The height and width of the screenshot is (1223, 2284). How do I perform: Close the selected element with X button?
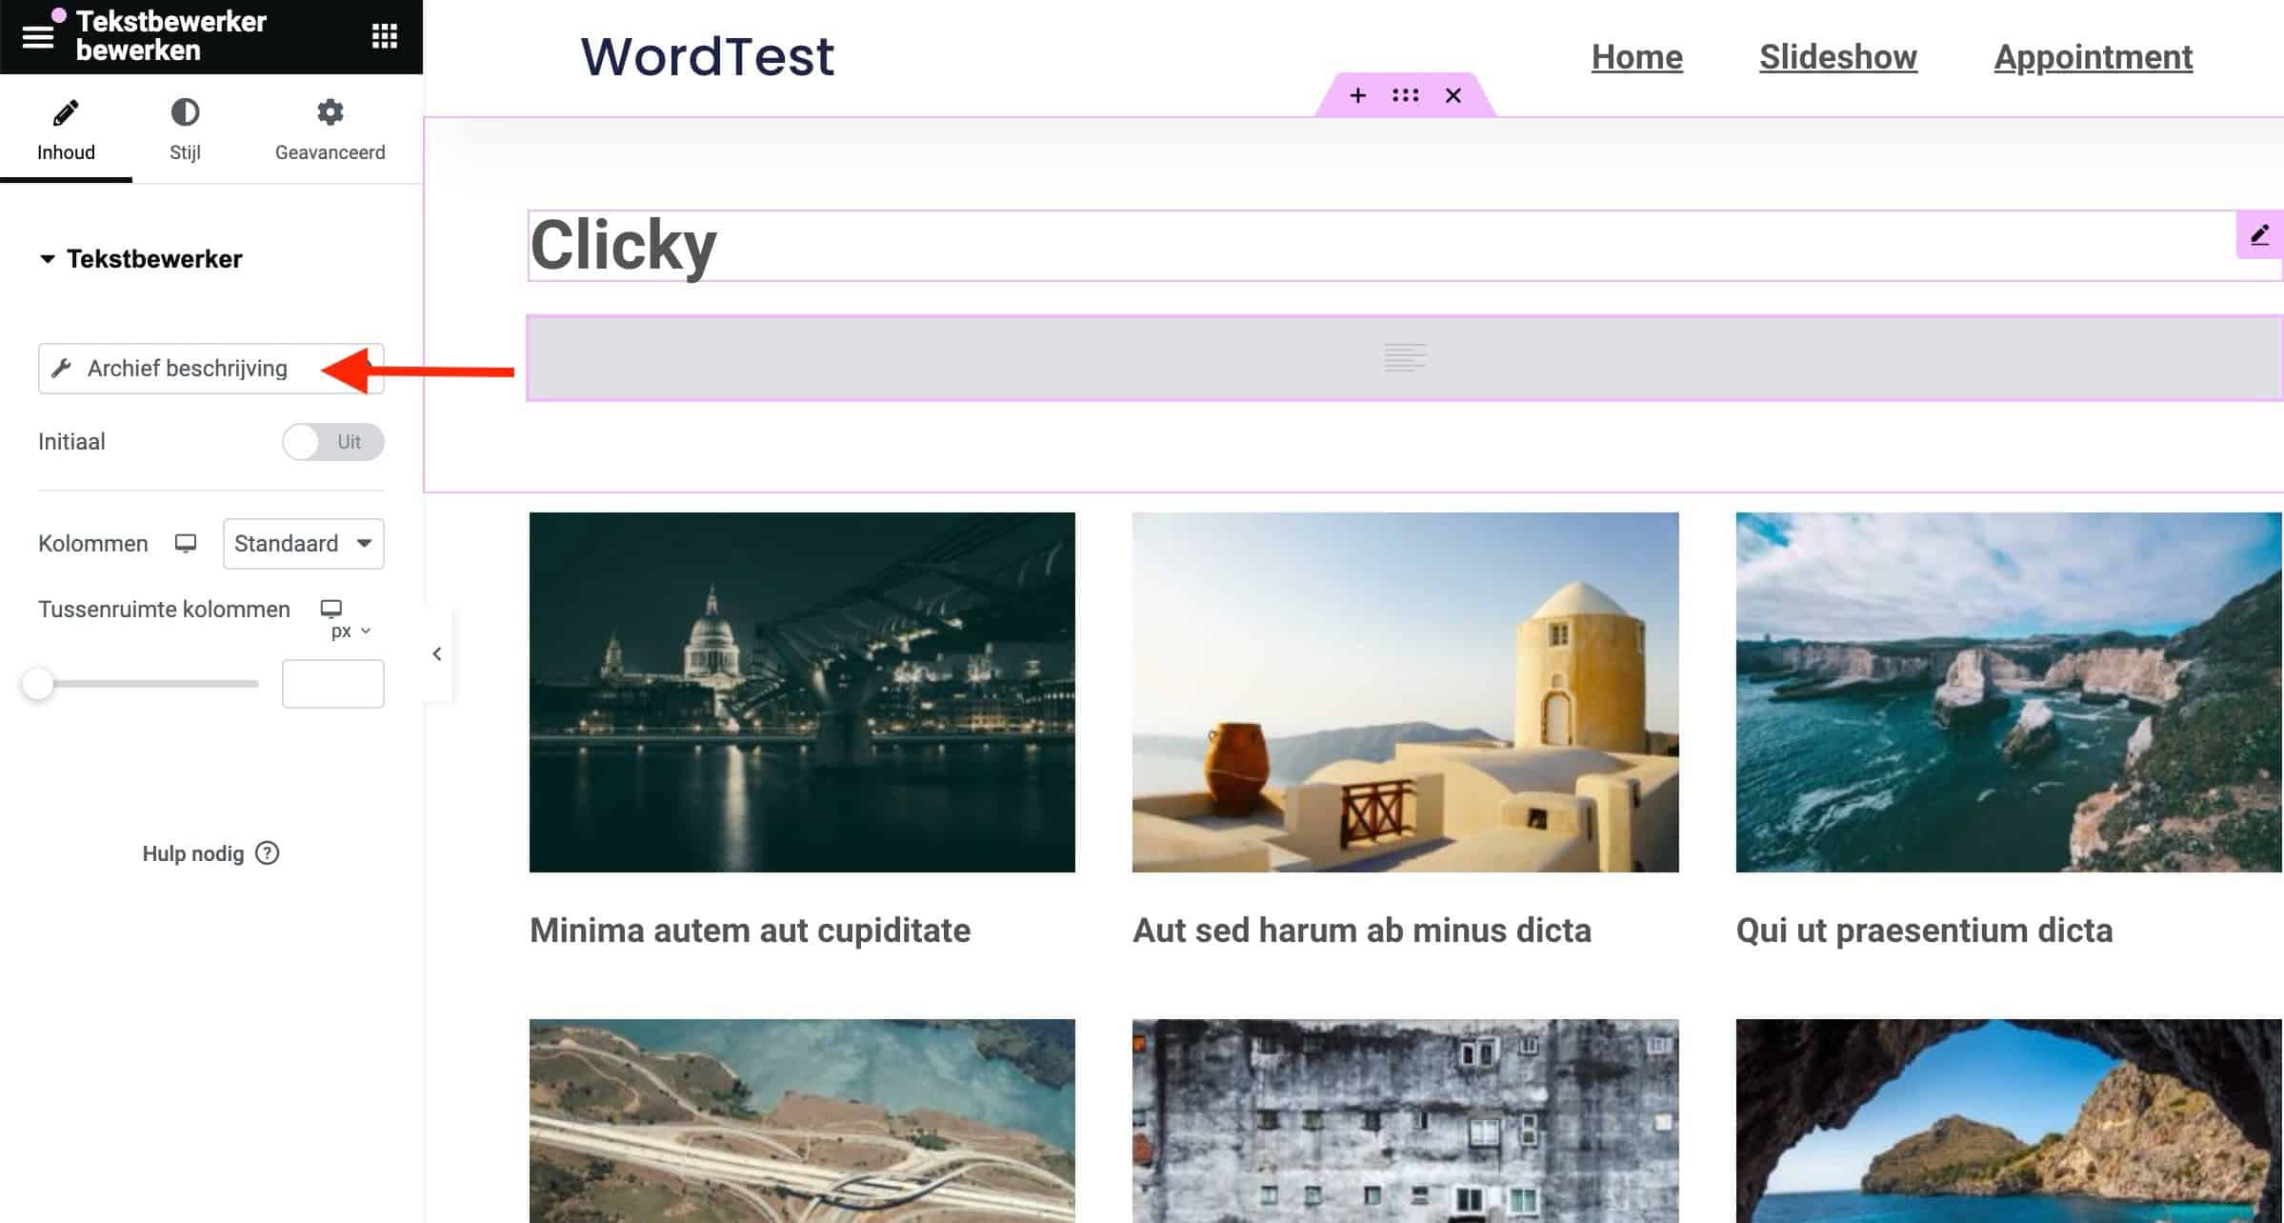point(1452,93)
